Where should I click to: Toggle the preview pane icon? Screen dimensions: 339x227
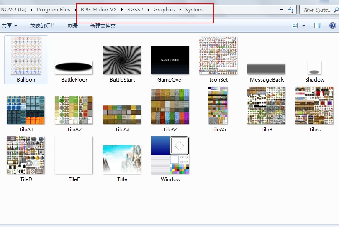318,26
